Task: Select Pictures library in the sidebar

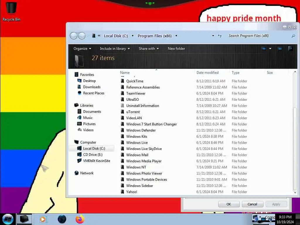Action: coord(89,124)
